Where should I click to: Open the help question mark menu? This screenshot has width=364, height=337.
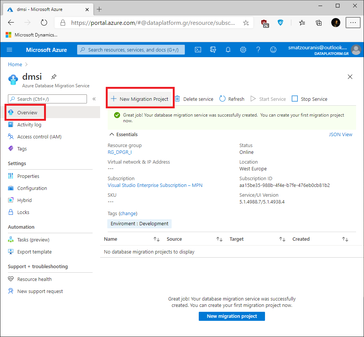point(258,50)
